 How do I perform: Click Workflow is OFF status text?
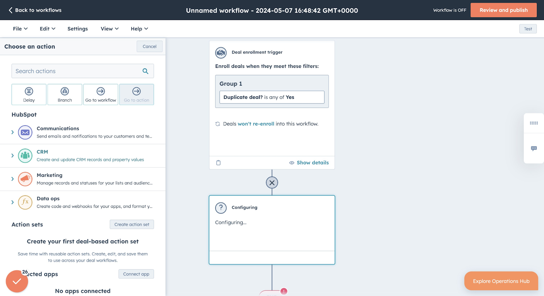[x=449, y=10]
